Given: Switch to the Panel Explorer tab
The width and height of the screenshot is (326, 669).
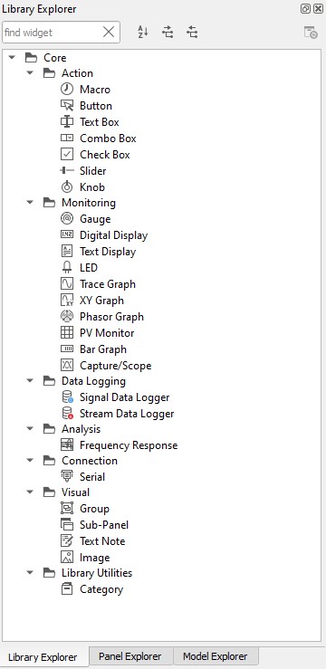Looking at the screenshot, I should [129, 656].
